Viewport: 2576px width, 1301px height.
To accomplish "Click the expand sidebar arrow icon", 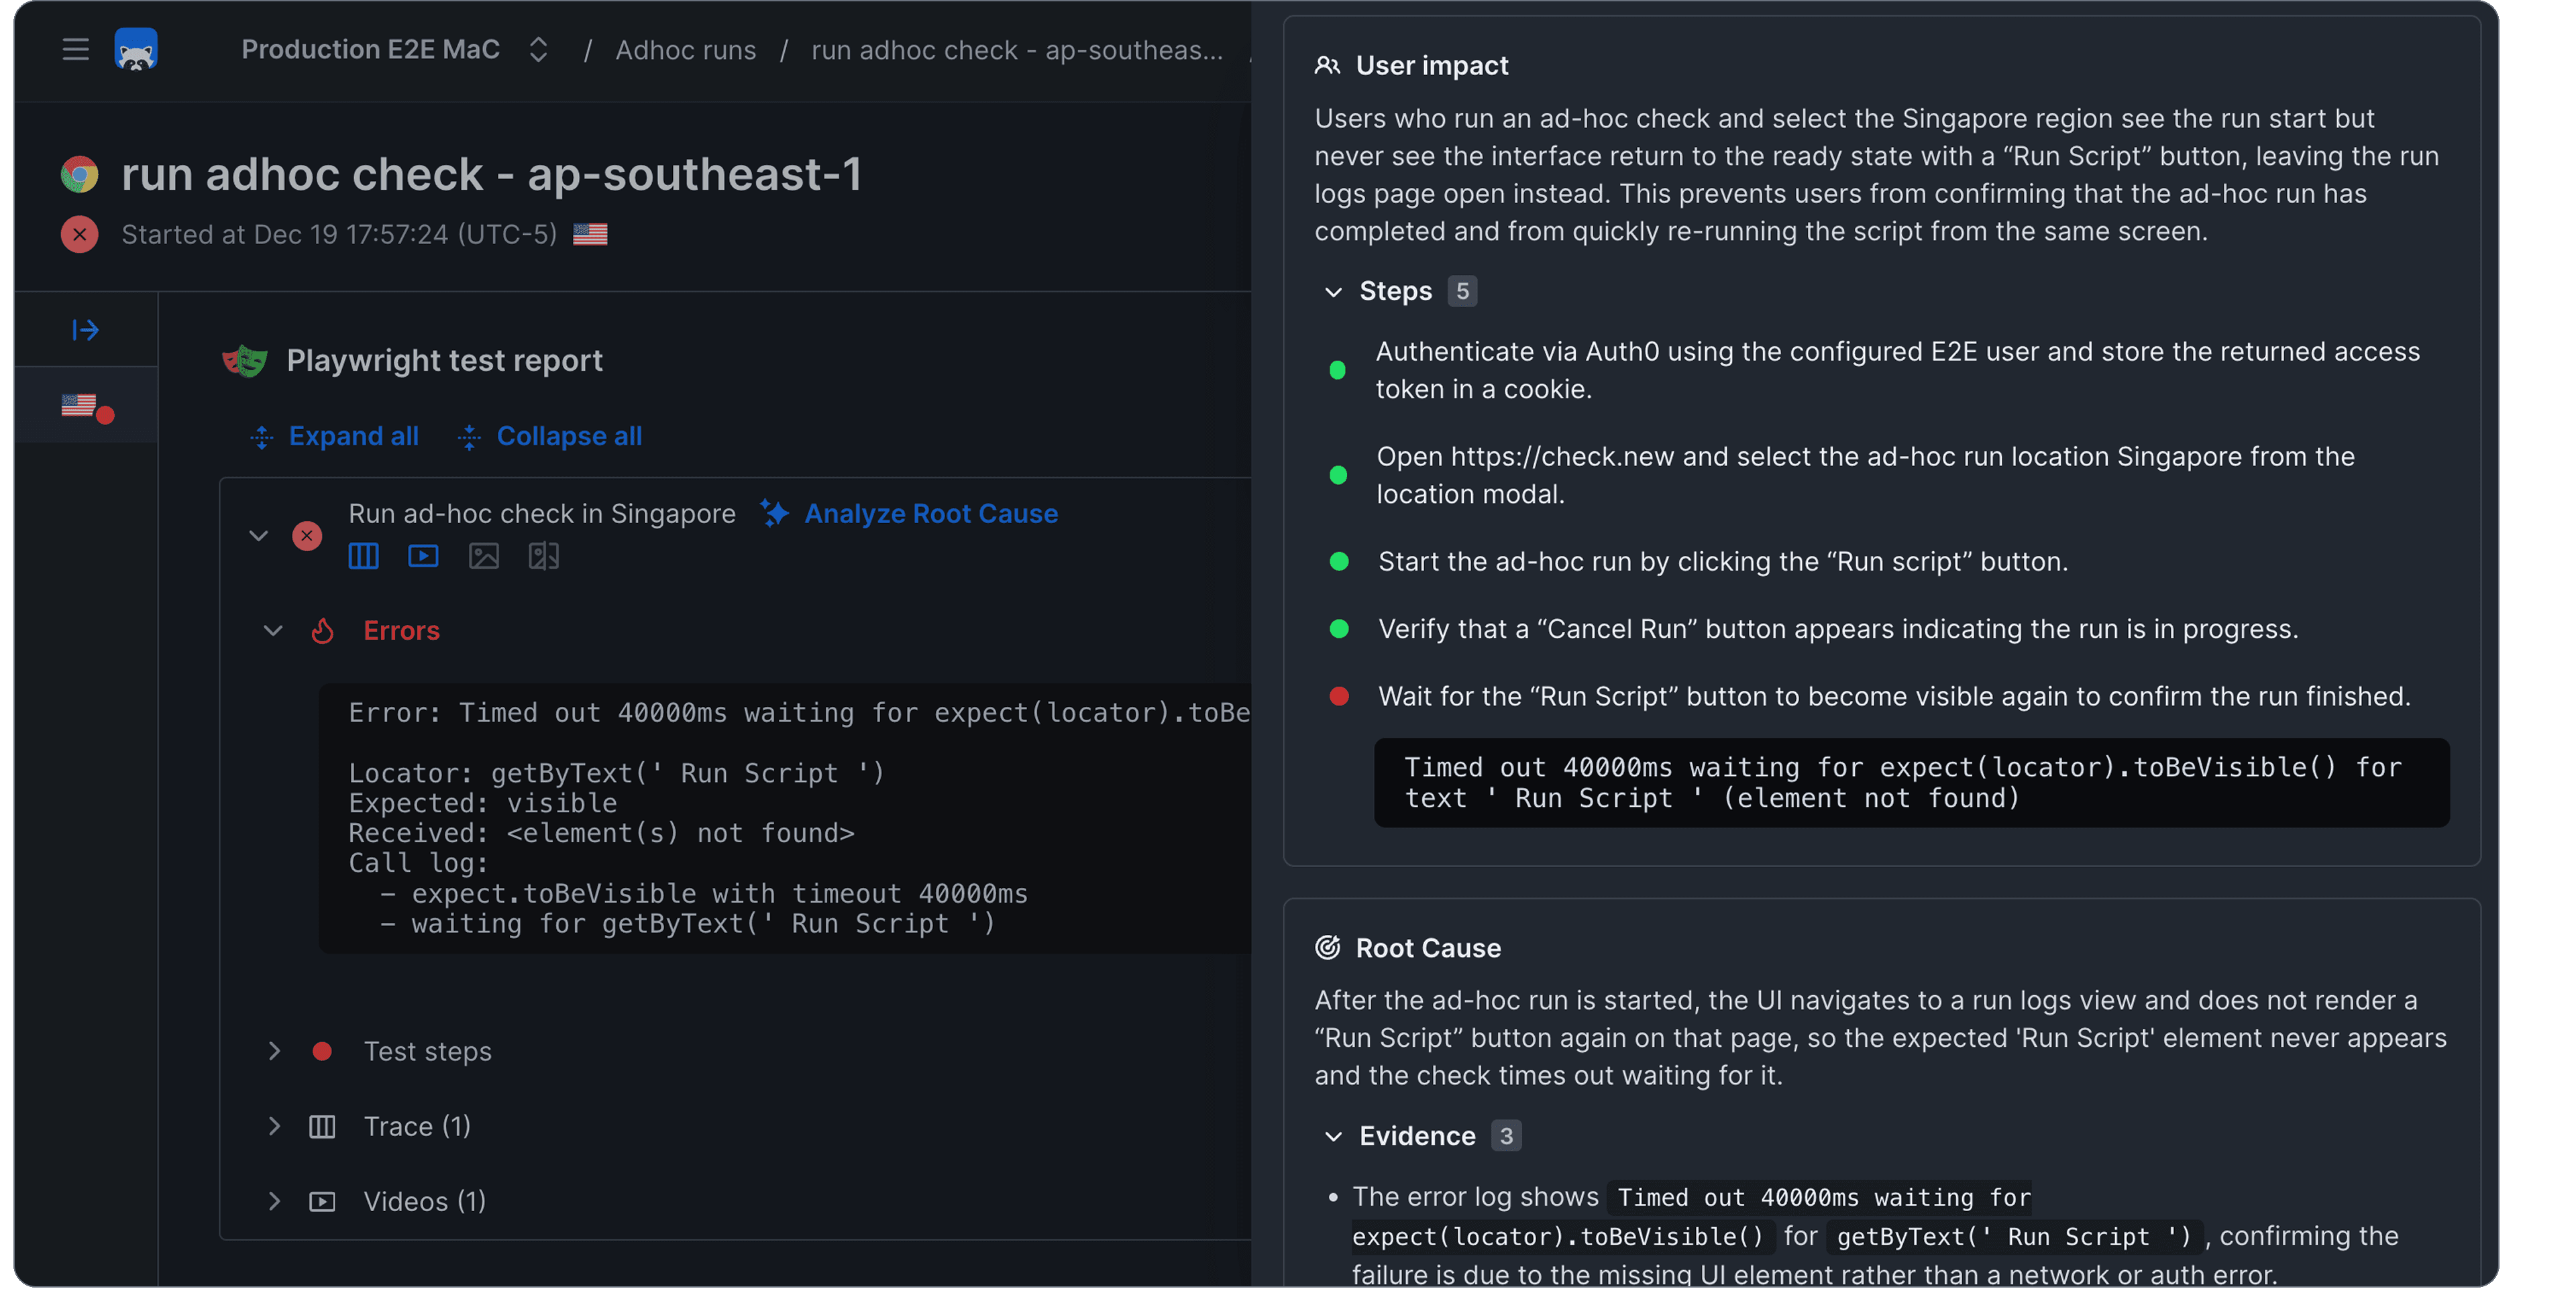I will [x=86, y=330].
